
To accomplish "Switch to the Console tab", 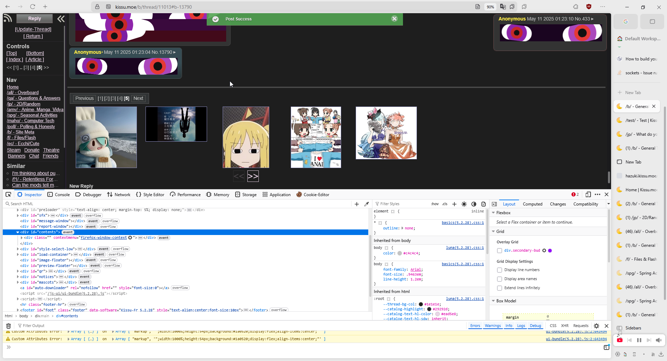I will coord(59,195).
